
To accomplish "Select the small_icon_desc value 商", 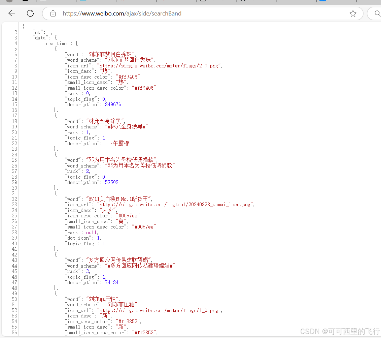I will 121,221.
